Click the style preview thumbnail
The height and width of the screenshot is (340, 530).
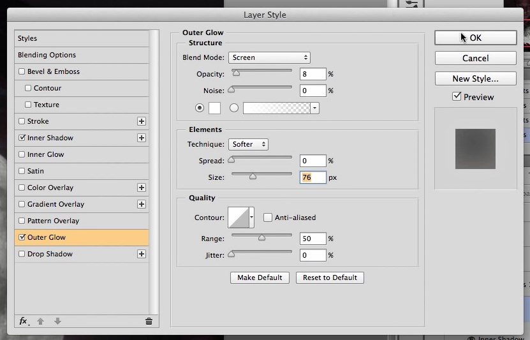pos(475,149)
